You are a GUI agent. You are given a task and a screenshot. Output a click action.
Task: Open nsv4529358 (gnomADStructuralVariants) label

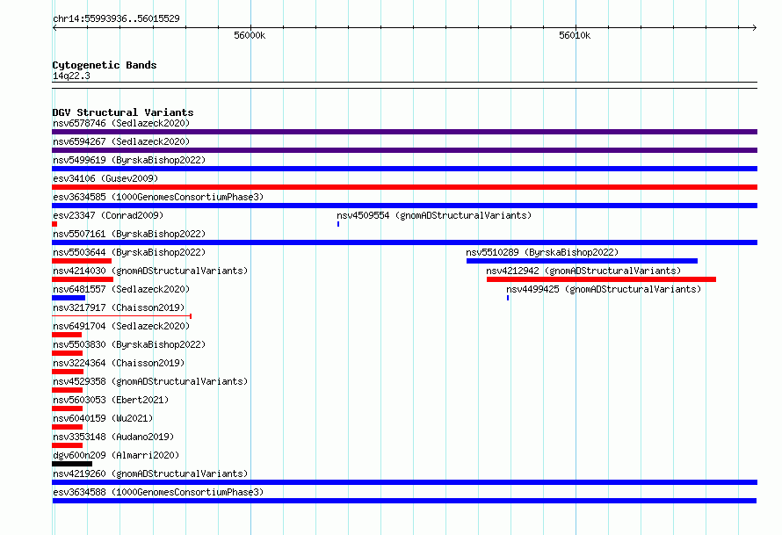(150, 381)
